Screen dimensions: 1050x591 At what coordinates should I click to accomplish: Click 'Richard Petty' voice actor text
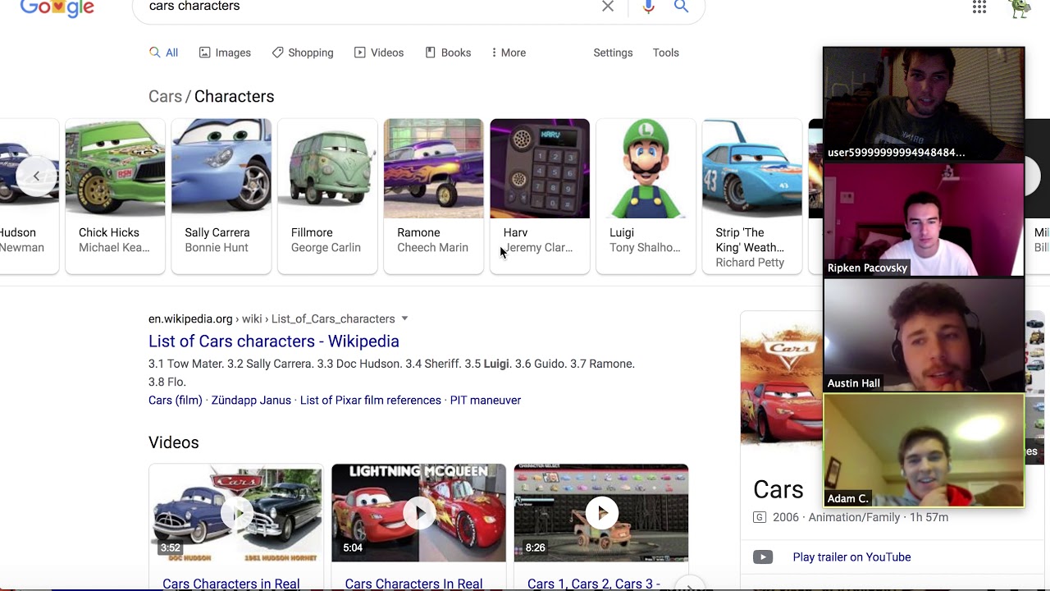tap(750, 262)
